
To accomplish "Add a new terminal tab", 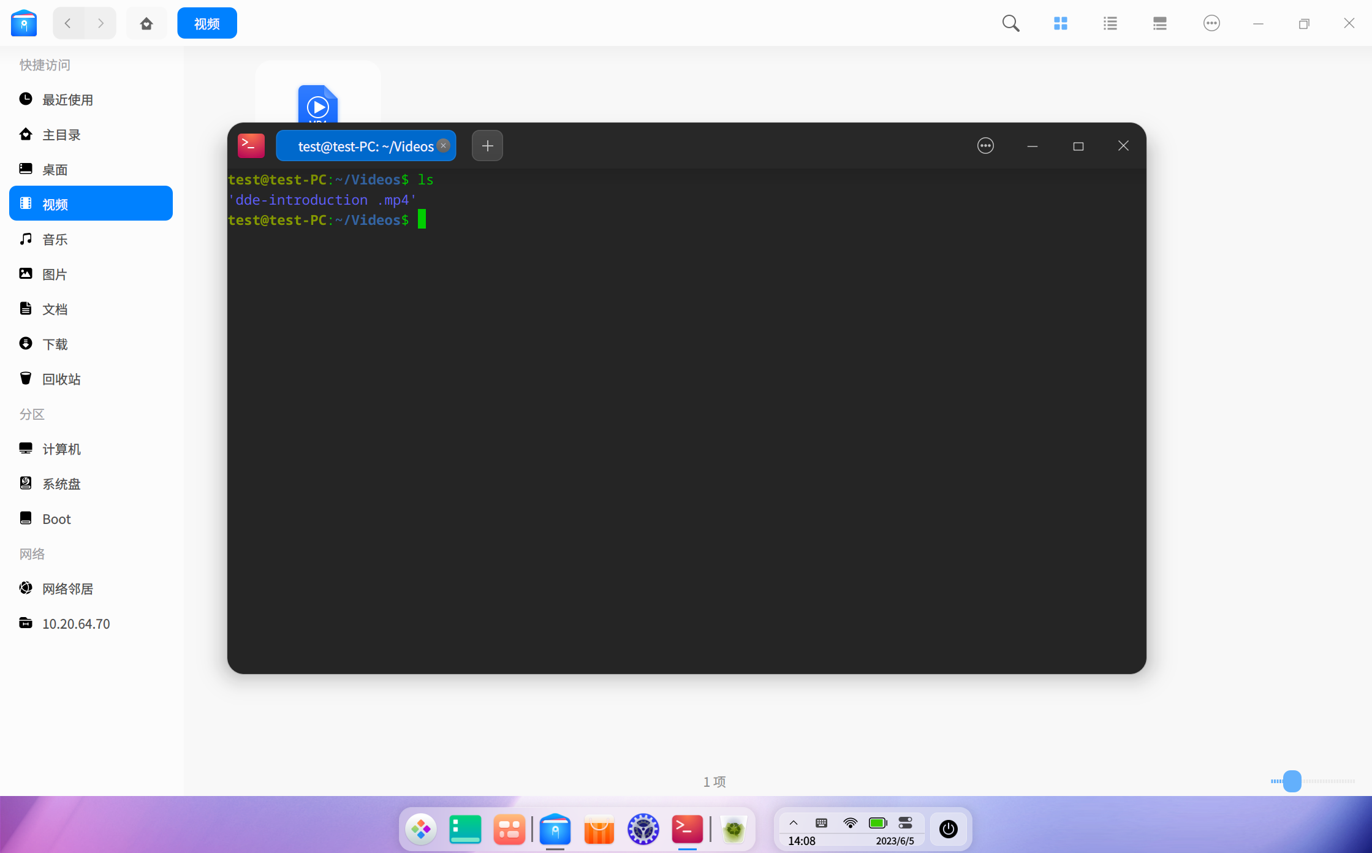I will coord(487,146).
